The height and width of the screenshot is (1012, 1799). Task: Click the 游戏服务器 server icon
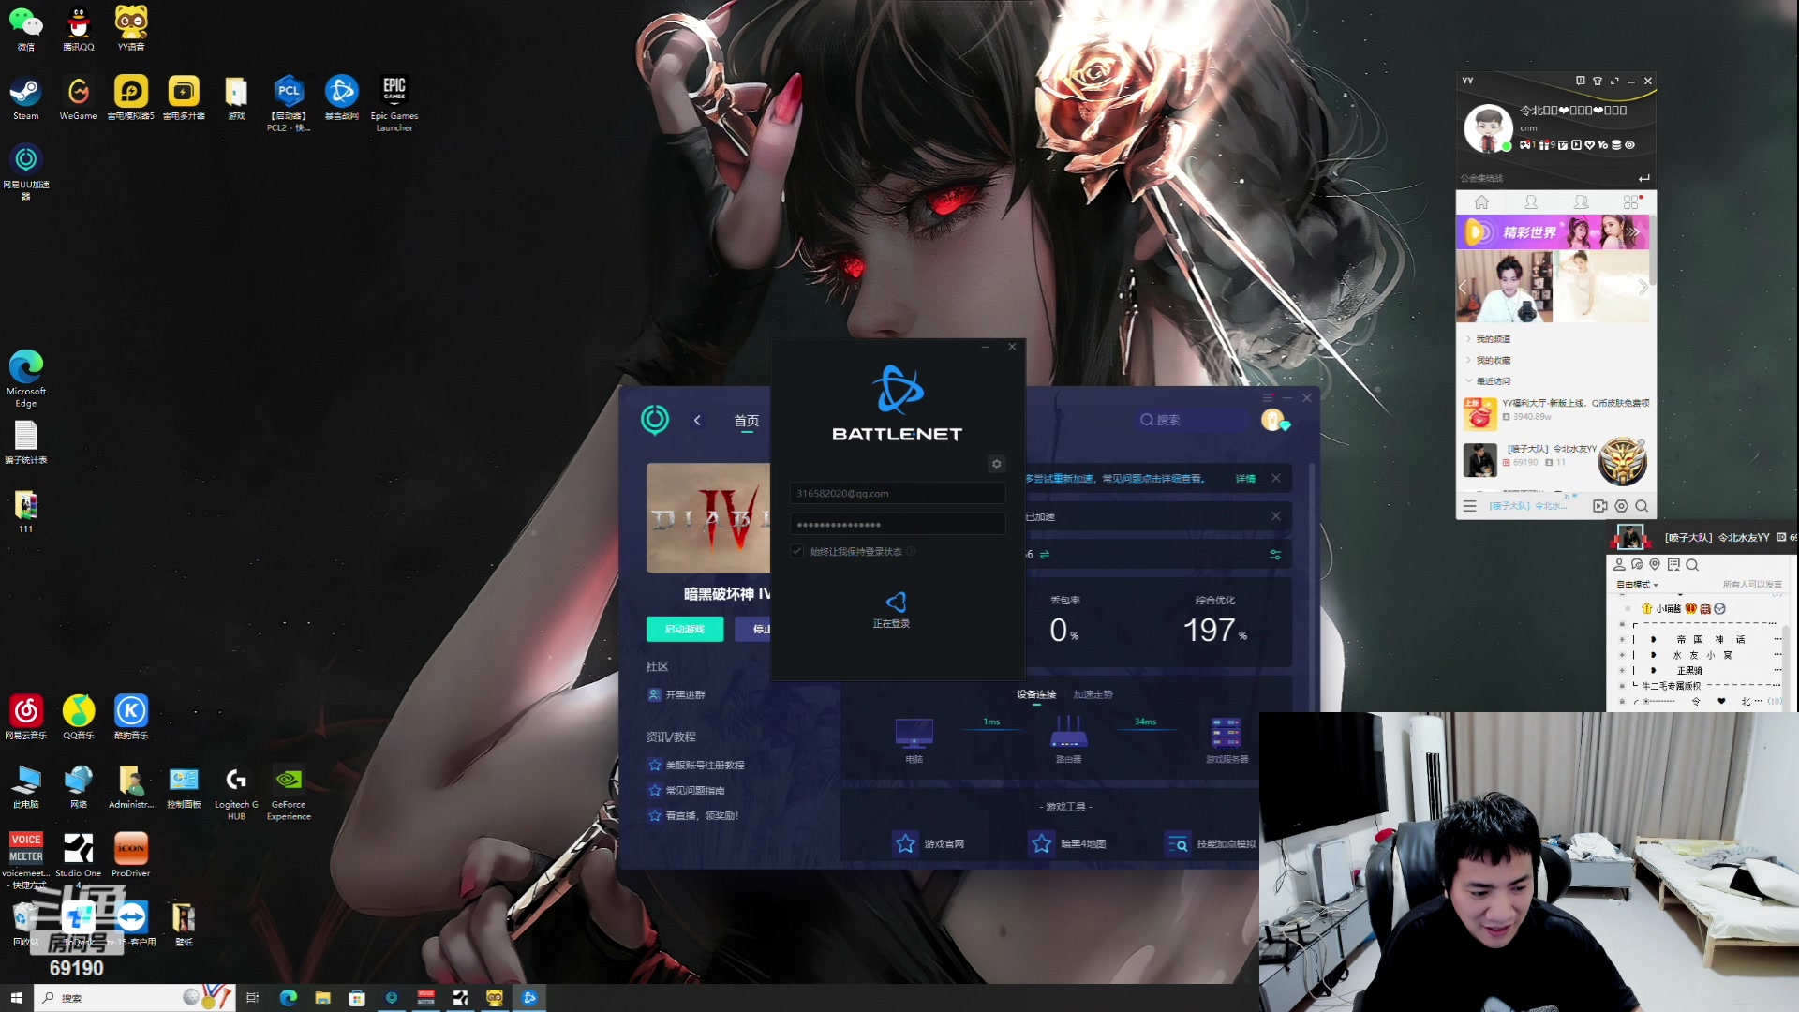(x=1226, y=733)
